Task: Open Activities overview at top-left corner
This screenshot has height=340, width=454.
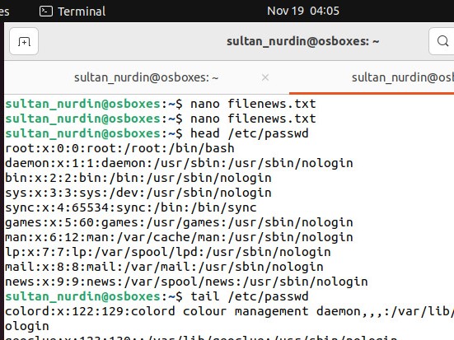Action: 4,12
